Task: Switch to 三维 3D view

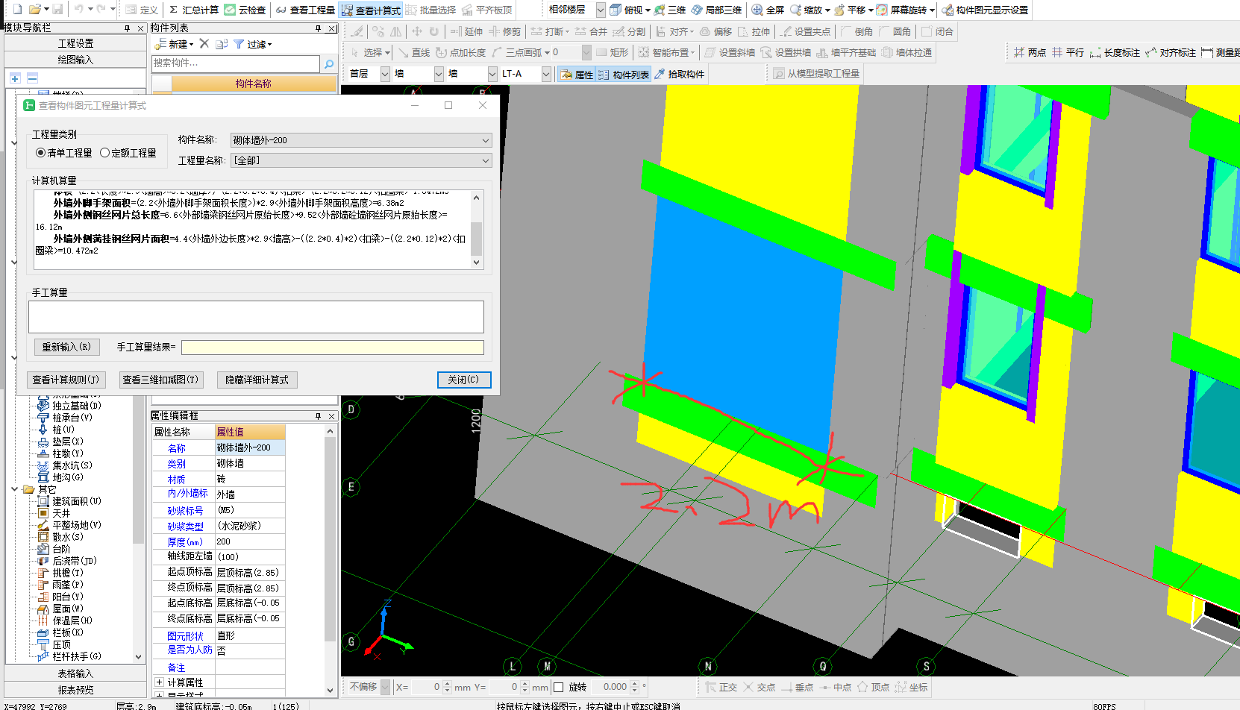Action: [670, 10]
